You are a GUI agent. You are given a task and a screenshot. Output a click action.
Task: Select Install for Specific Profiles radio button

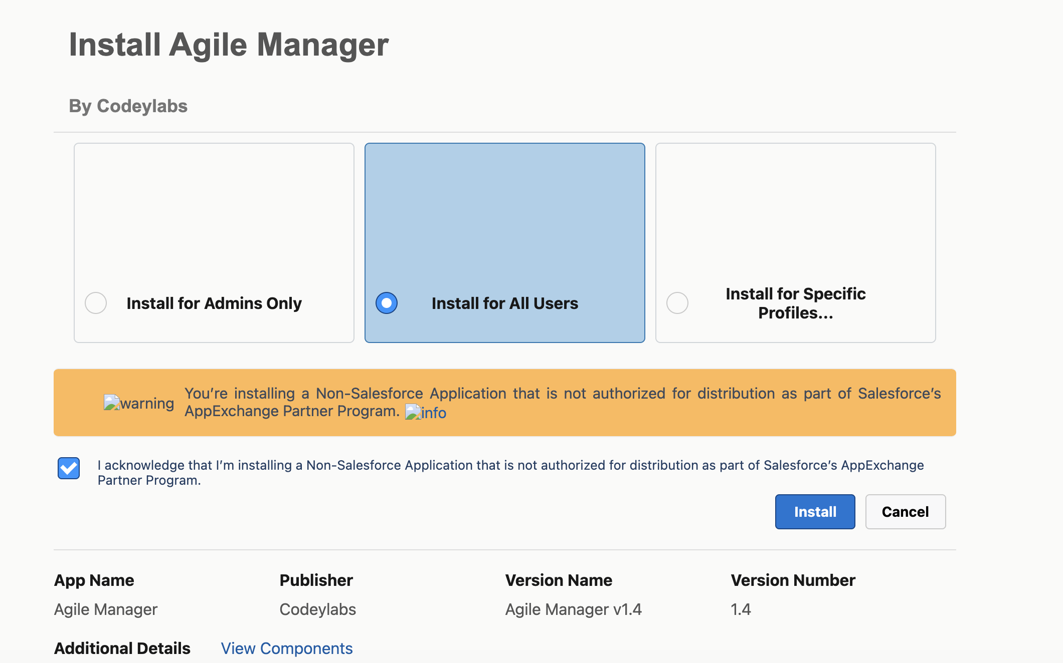(x=677, y=303)
